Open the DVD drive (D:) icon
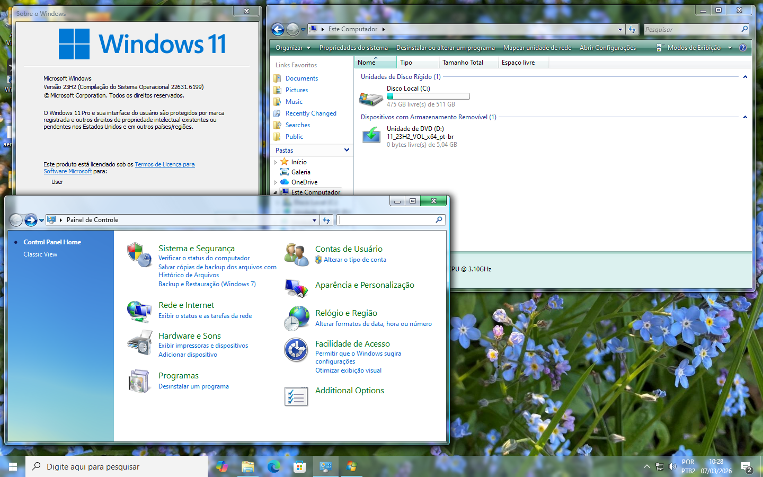Viewport: 763px width, 477px height. tap(371, 136)
